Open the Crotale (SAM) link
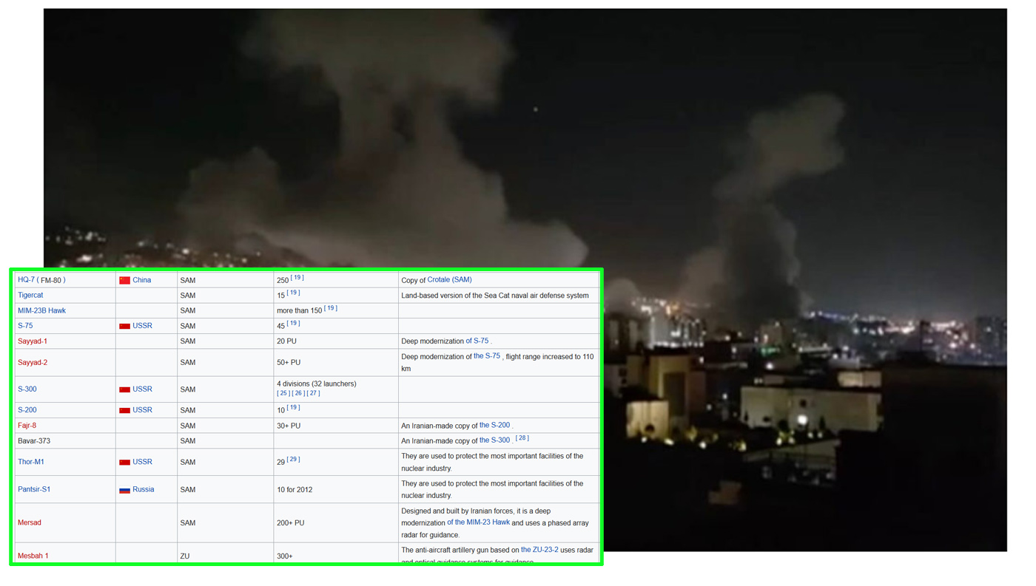Image resolution: width=1036 pixels, height=586 pixels. [x=449, y=279]
